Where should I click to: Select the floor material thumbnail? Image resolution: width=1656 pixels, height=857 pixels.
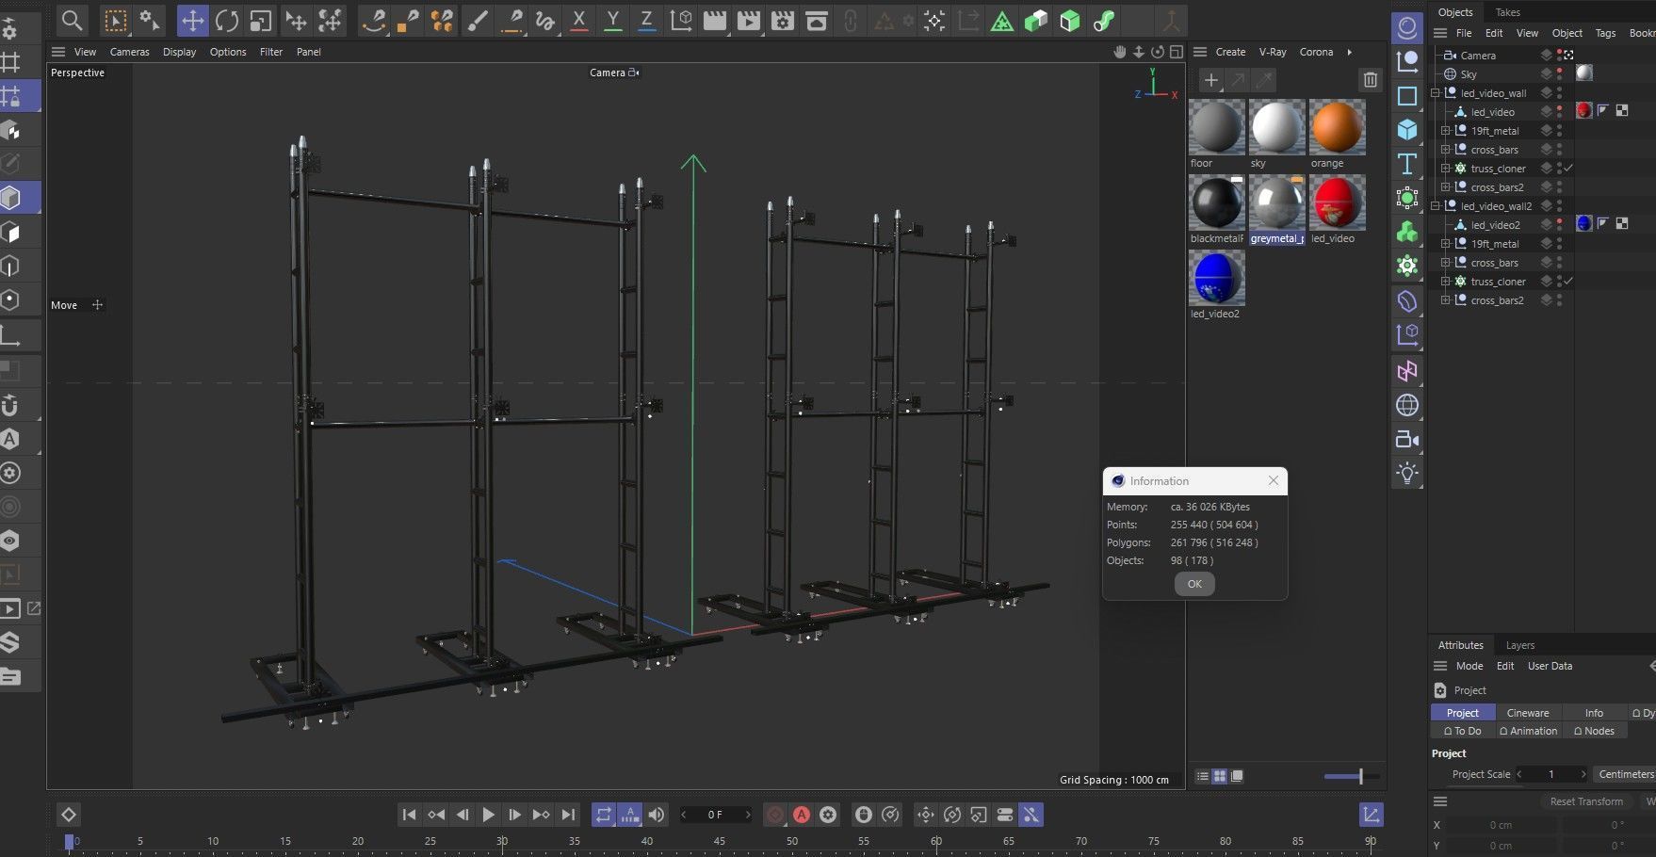pos(1217,127)
